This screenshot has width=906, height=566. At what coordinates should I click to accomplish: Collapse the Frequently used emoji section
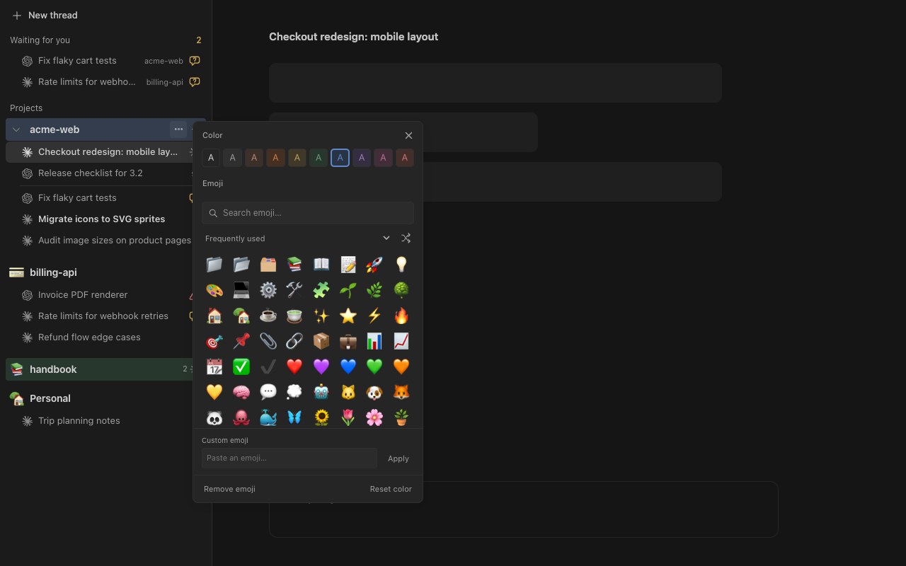[x=386, y=238]
